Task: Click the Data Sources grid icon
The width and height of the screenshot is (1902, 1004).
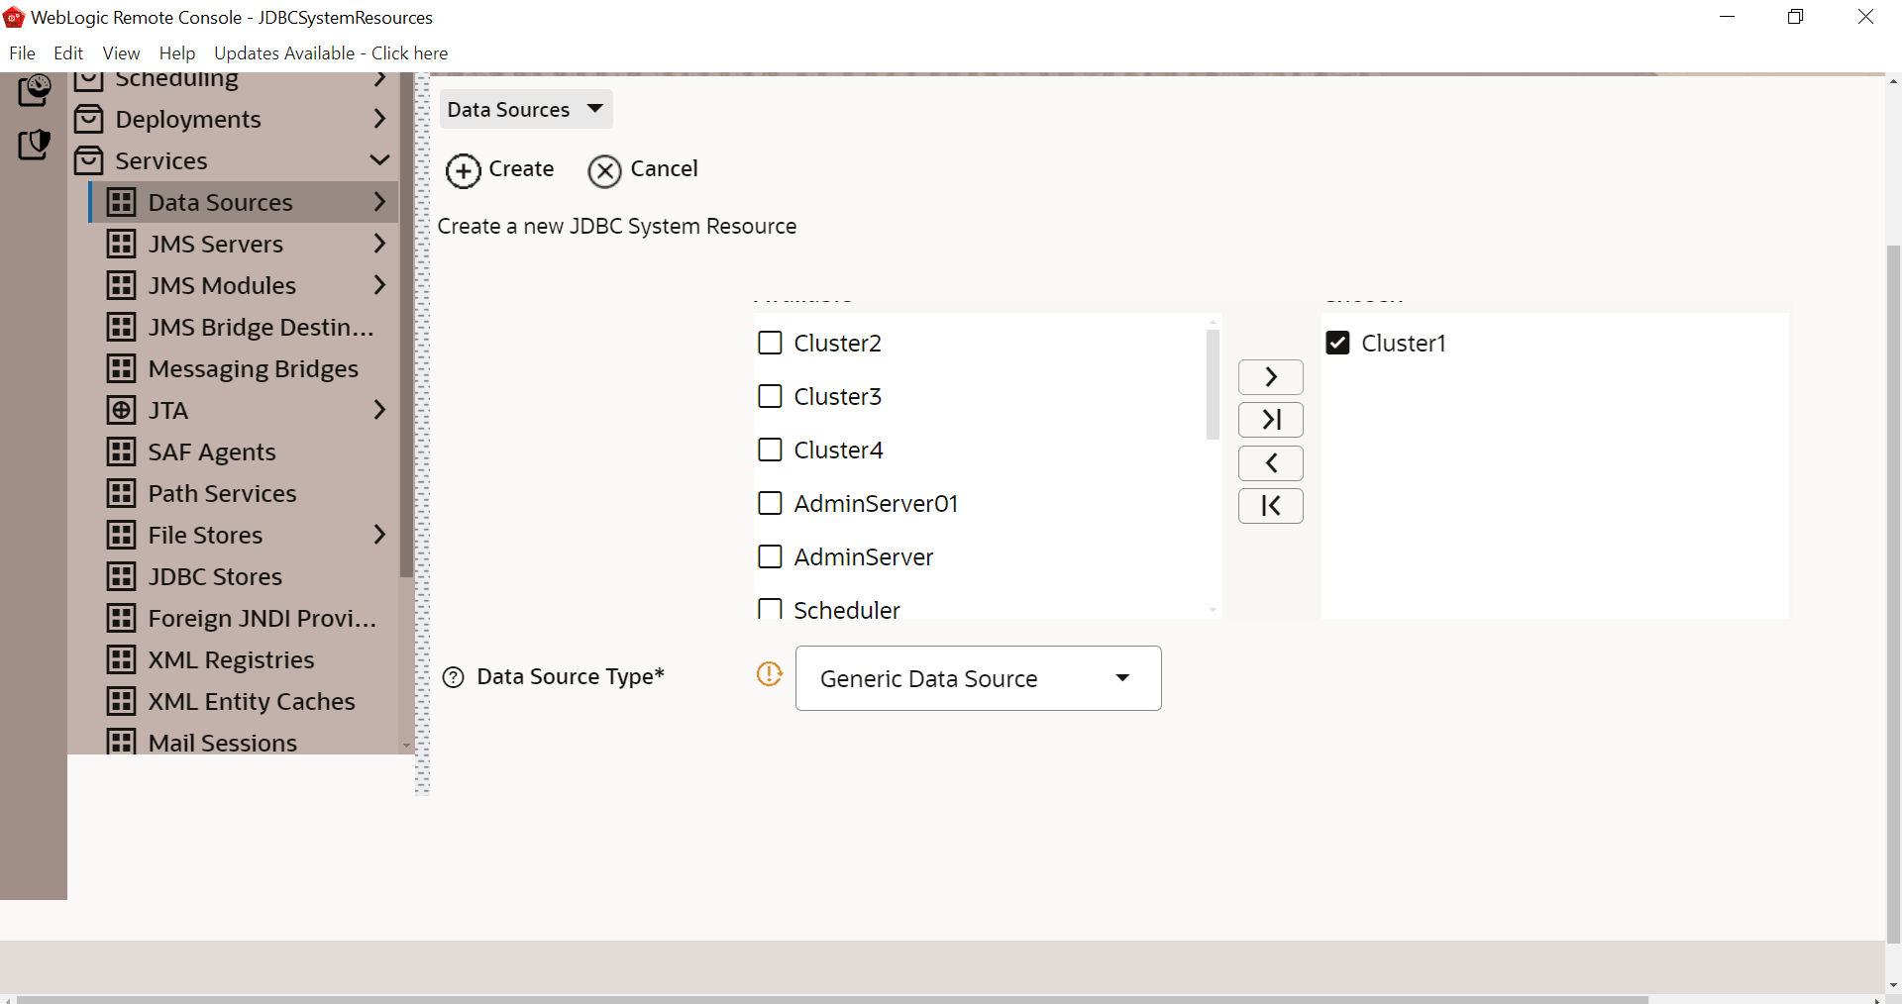Action: [x=122, y=202]
